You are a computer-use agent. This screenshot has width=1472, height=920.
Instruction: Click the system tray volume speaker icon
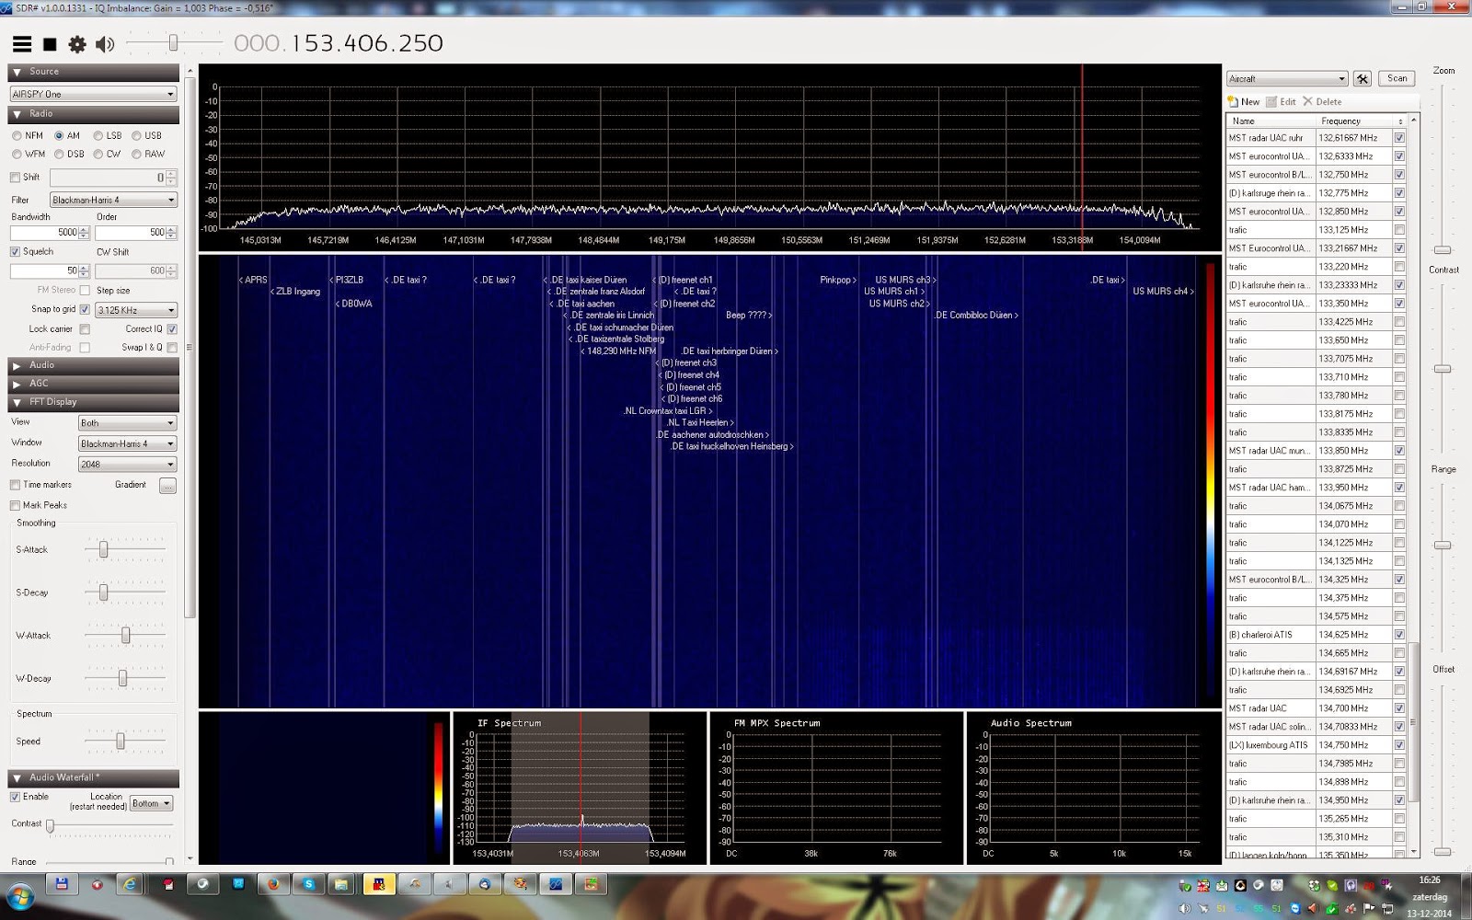coord(1184,909)
